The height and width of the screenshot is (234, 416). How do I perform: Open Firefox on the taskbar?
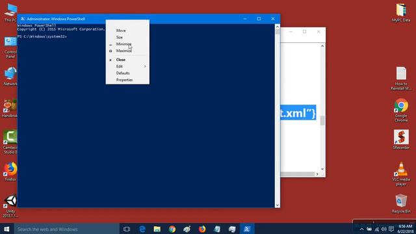tap(202, 229)
